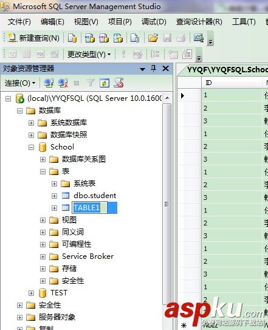Open the Change Type dropdown
The image size is (268, 330).
tap(89, 55)
